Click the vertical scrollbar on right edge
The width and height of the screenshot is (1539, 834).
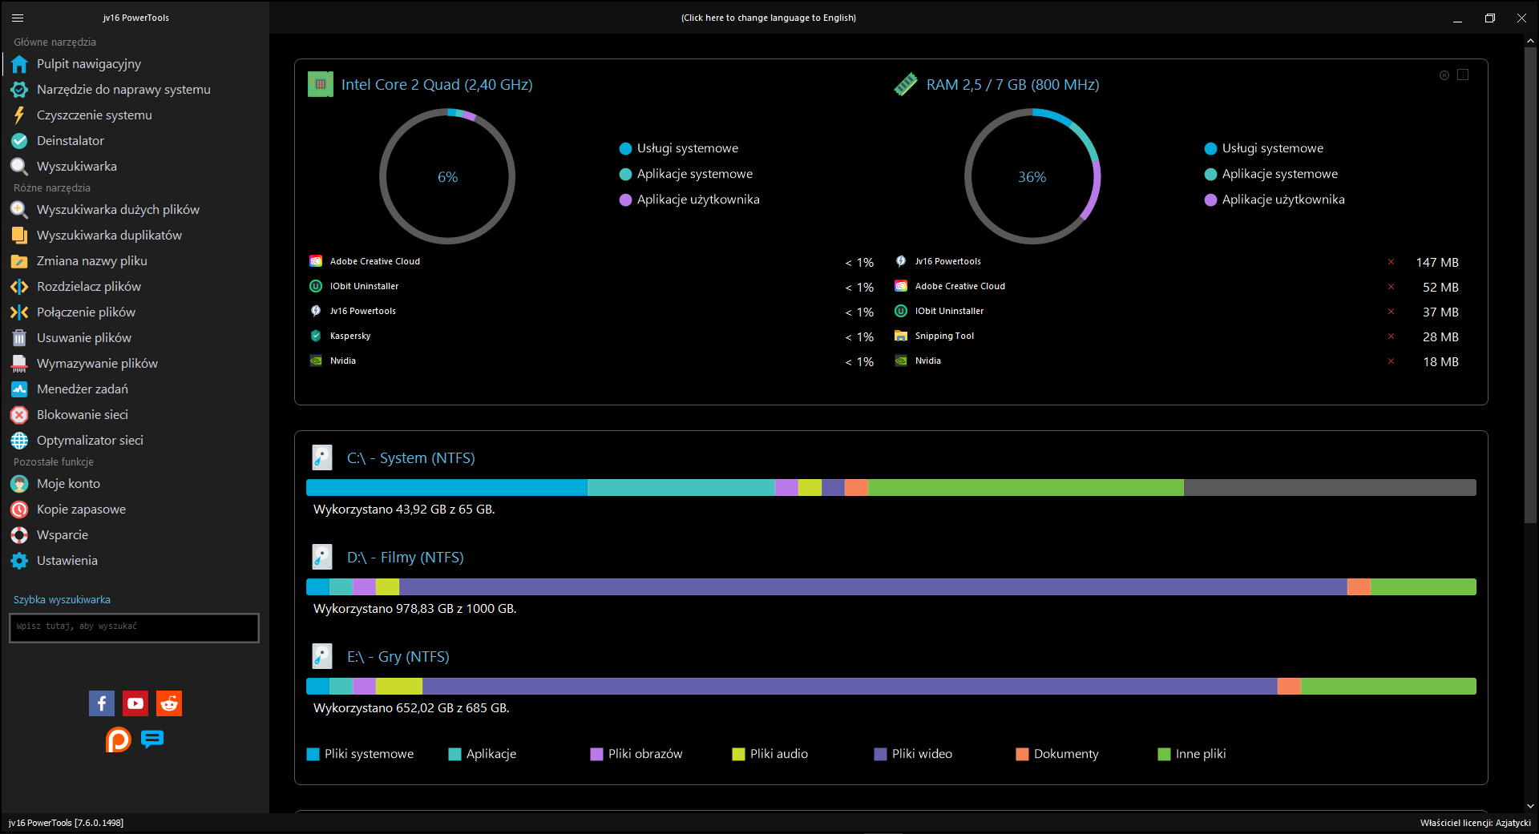click(1530, 284)
